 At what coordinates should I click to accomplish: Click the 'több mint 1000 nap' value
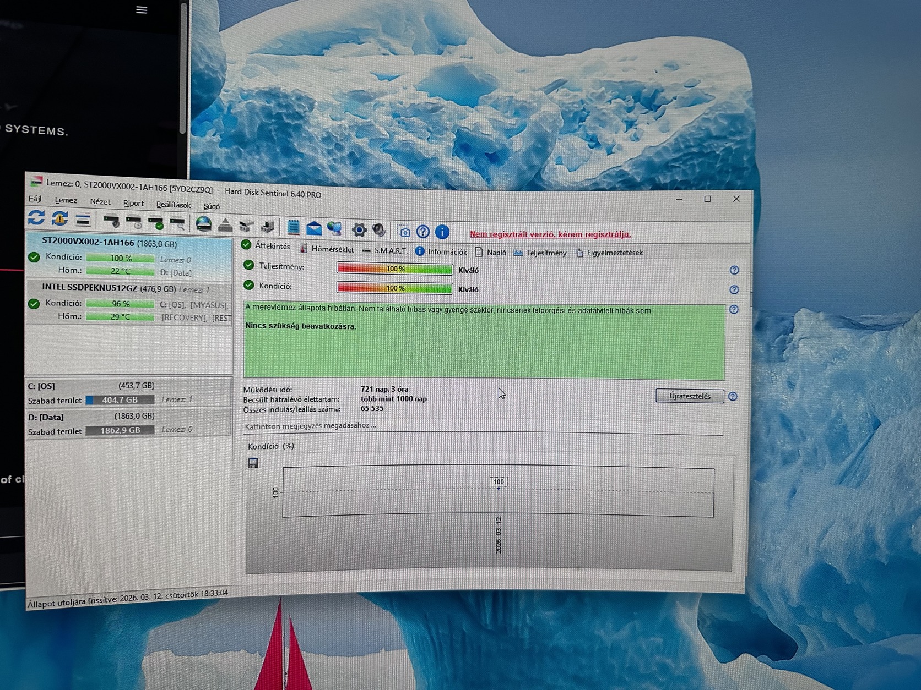tap(394, 399)
